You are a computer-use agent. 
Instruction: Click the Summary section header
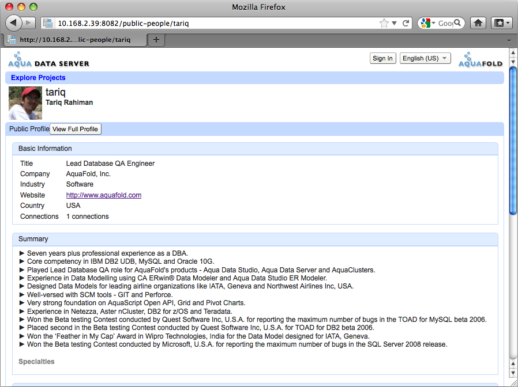click(255, 239)
